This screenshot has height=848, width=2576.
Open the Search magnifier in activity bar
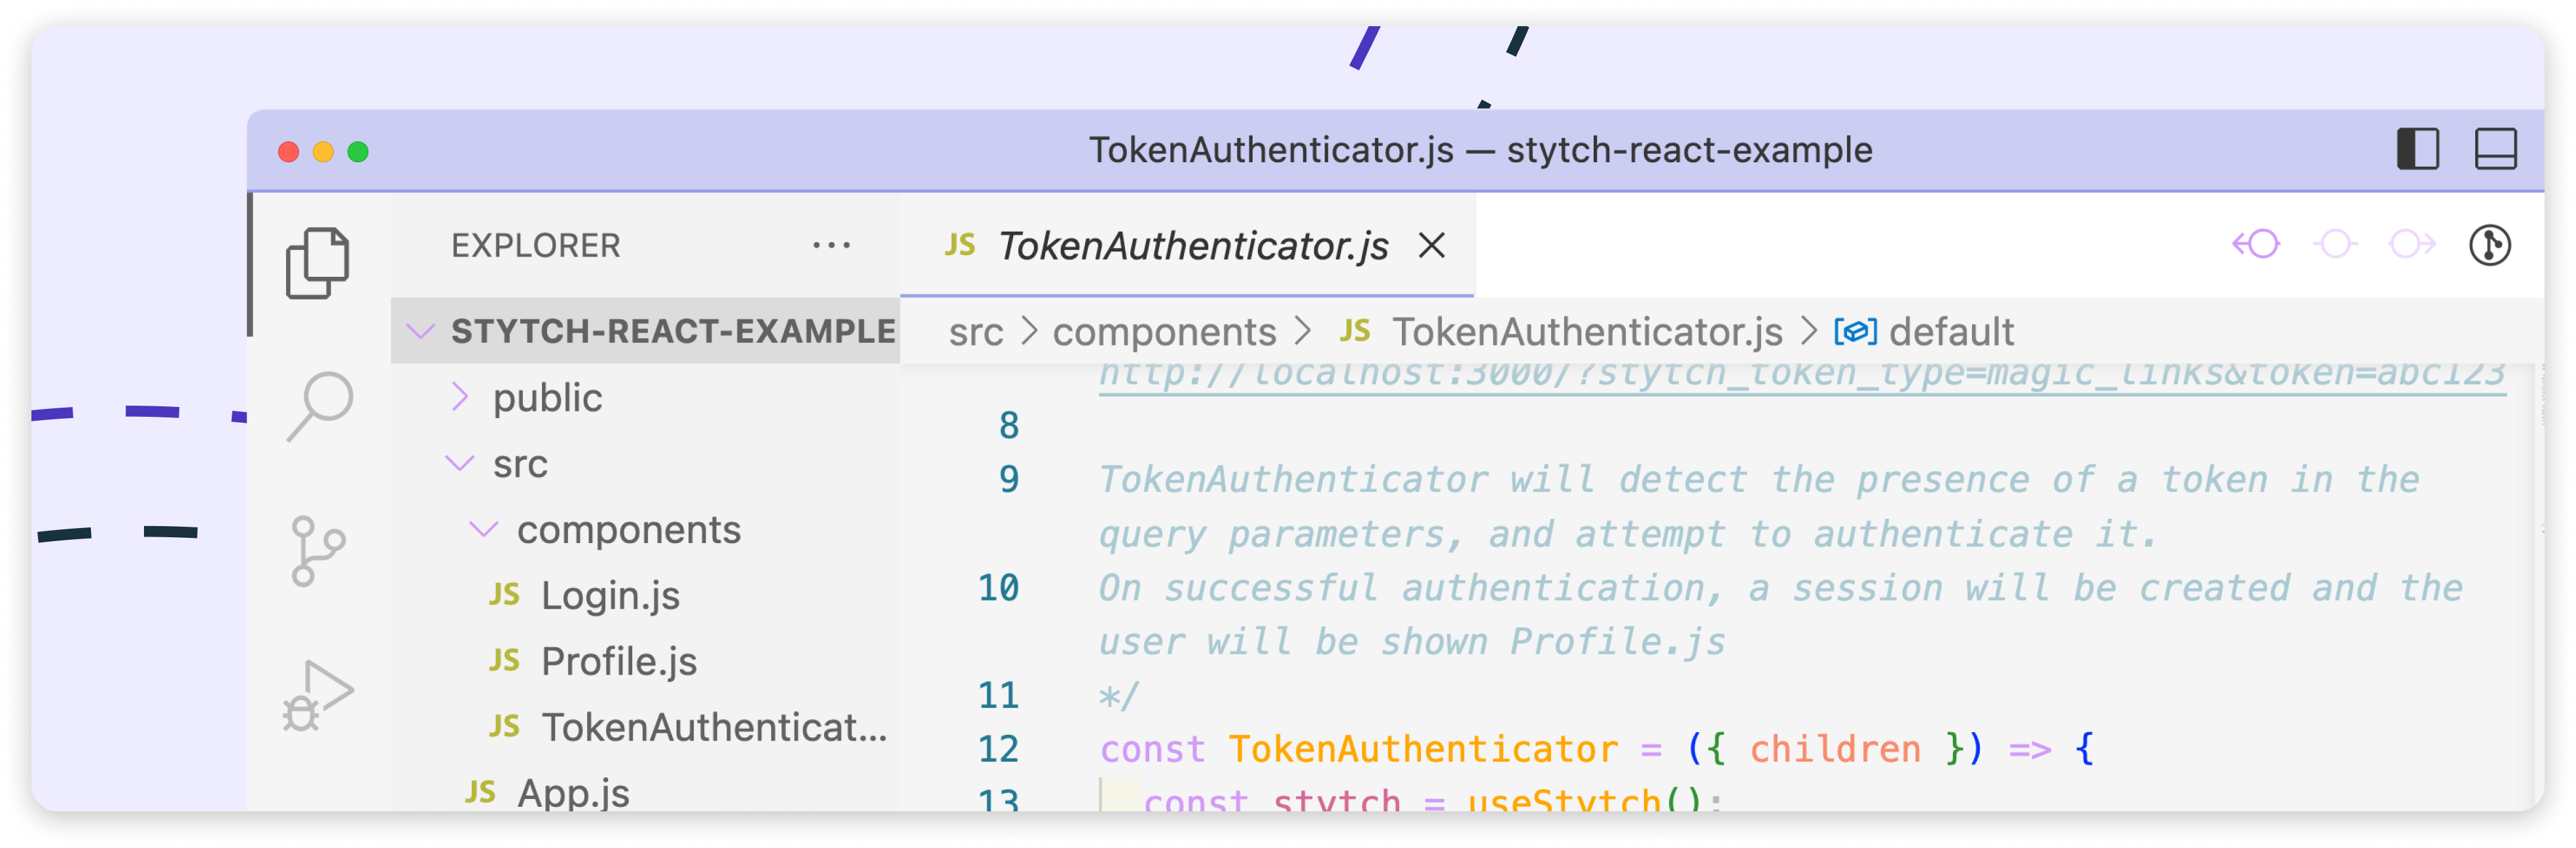[x=319, y=406]
